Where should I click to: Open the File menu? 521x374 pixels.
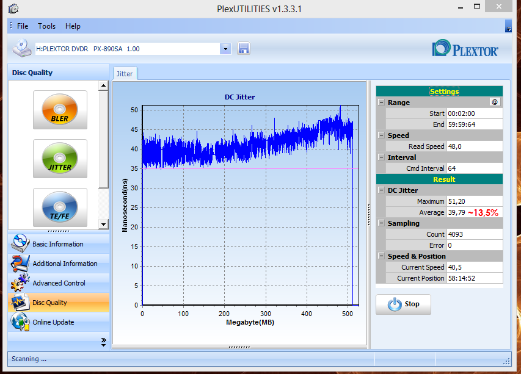(x=23, y=26)
